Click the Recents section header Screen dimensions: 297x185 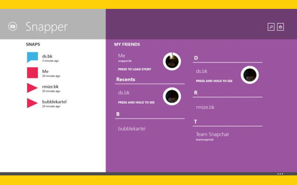click(x=126, y=79)
